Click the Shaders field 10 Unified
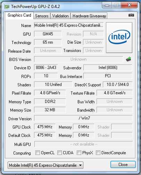 pyautogui.click(x=53, y=85)
